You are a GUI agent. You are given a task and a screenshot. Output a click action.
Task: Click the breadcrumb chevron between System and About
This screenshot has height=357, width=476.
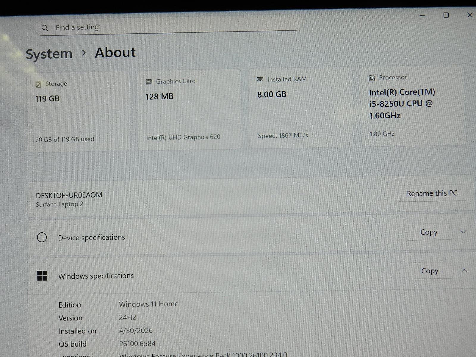click(84, 53)
